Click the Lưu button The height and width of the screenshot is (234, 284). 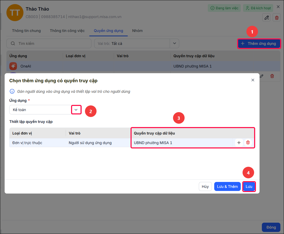pos(249,187)
